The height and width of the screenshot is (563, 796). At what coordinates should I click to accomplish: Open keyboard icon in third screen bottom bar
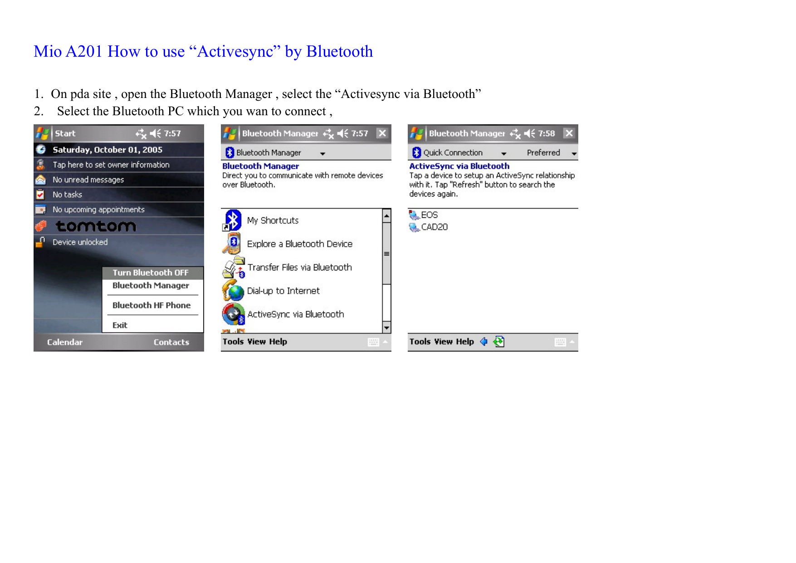pos(560,342)
